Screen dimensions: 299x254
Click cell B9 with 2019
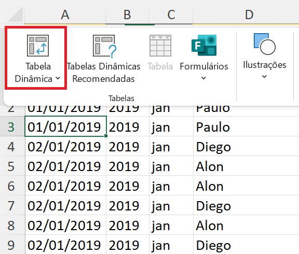pos(128,245)
